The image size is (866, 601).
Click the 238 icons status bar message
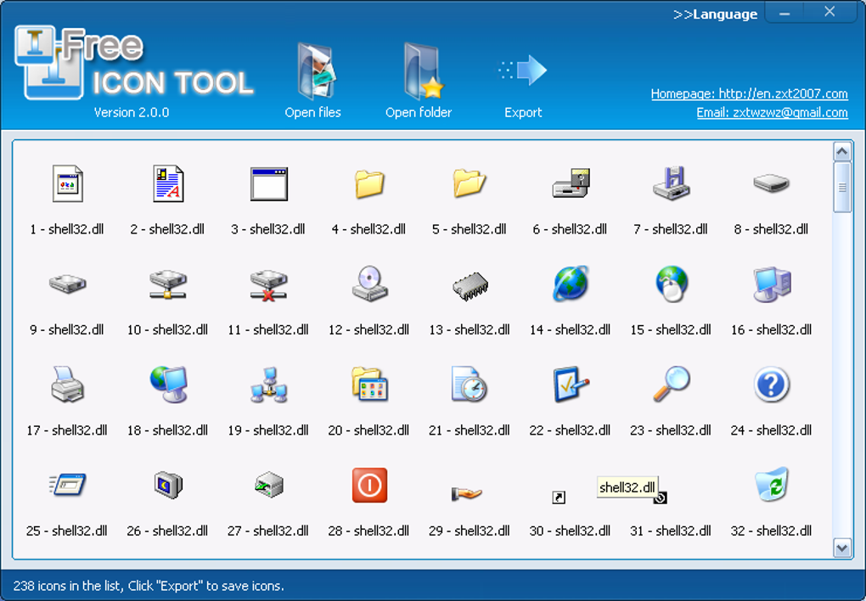pos(149,586)
